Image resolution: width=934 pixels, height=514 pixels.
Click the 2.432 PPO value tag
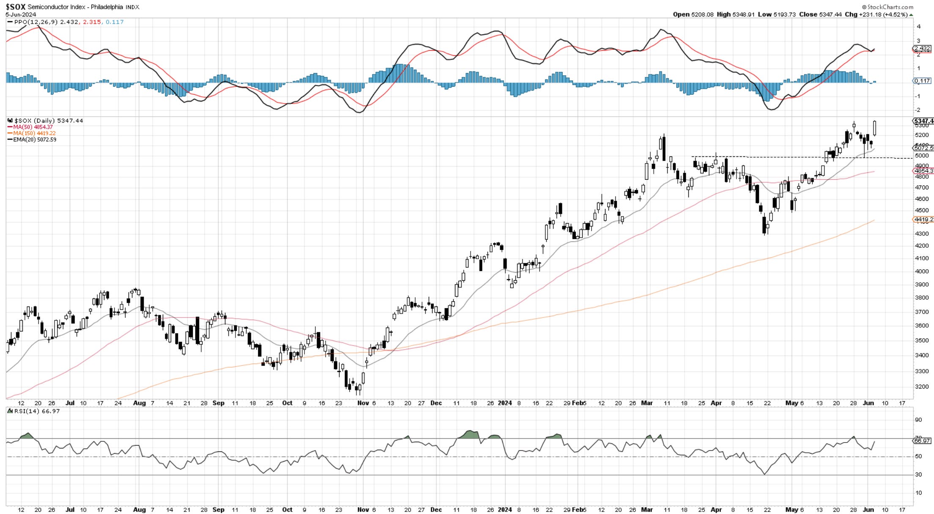921,49
